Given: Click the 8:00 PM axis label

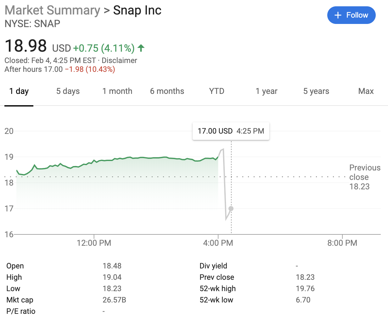Looking at the screenshot, I should [342, 243].
